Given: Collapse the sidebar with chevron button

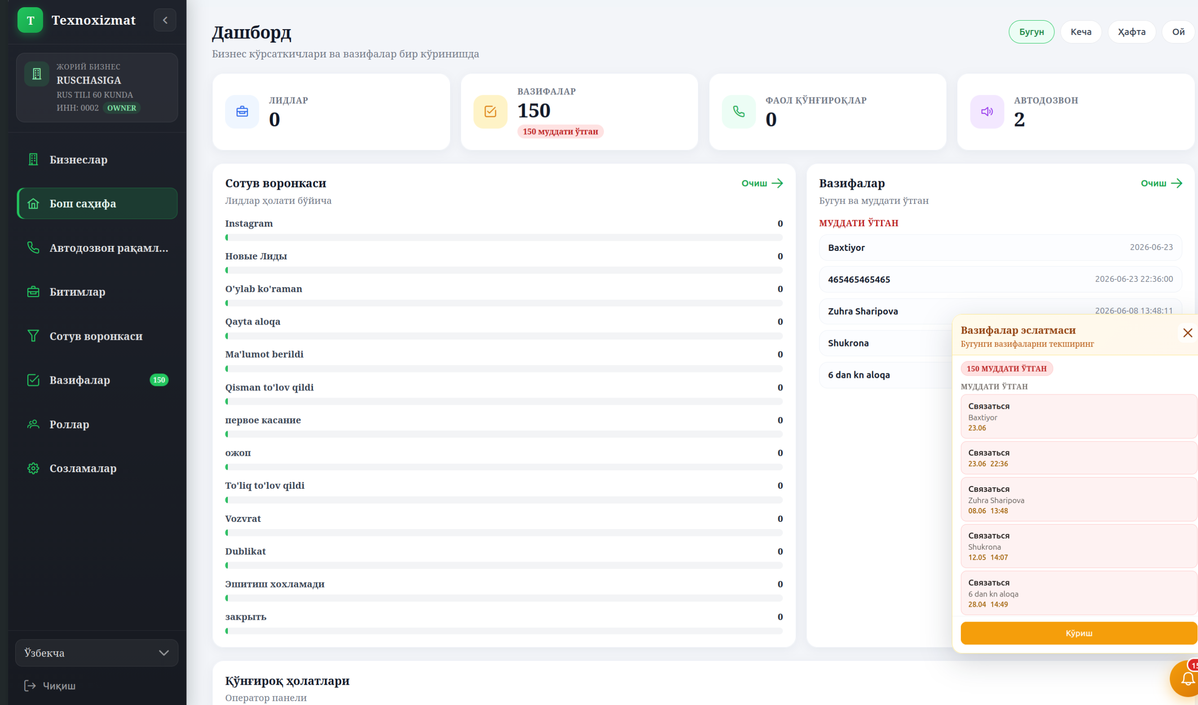Looking at the screenshot, I should pos(165,20).
